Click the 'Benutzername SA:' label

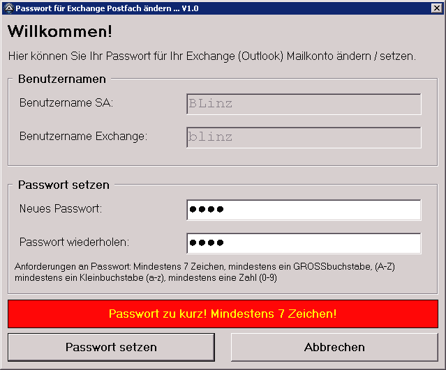point(66,103)
